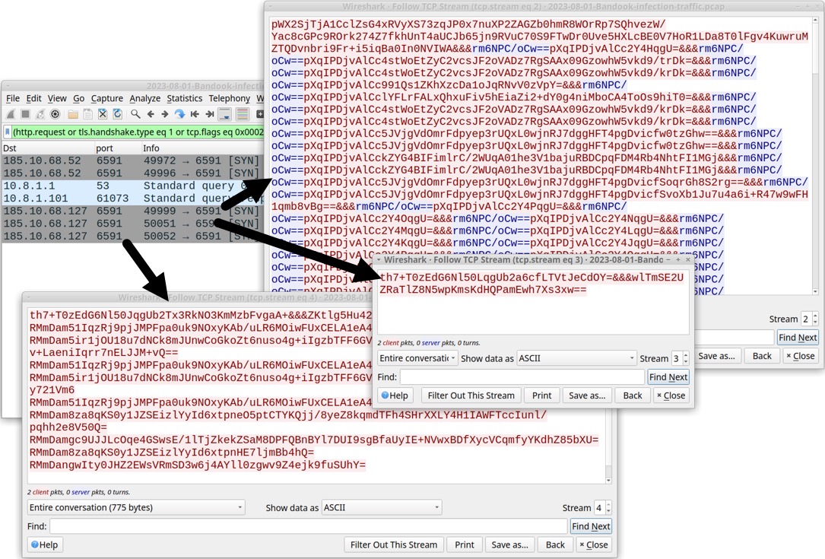The image size is (825, 559).
Task: Click Back in stream 2 window
Action: [x=761, y=356]
